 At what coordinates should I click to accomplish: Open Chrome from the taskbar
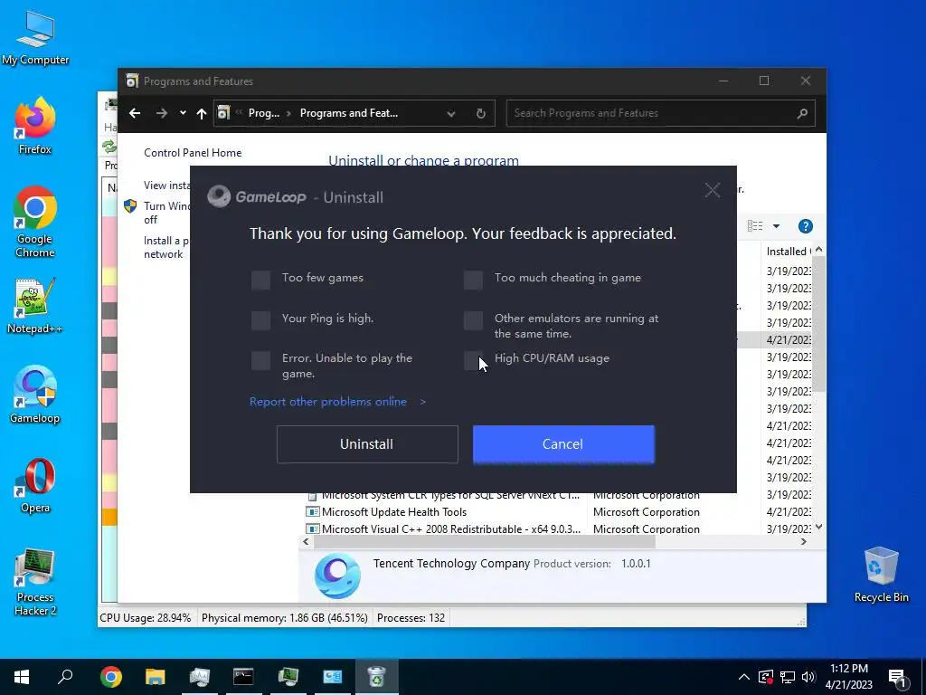(x=110, y=677)
